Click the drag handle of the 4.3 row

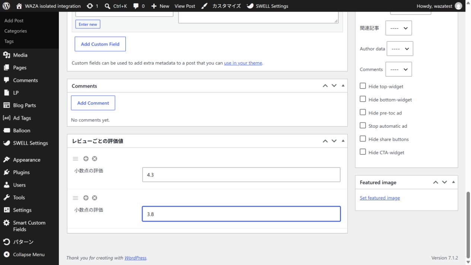[x=76, y=159]
